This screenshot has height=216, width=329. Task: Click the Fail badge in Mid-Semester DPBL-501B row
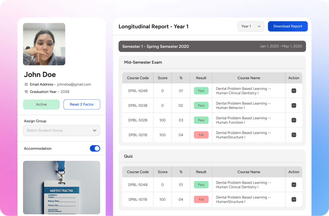click(x=201, y=135)
